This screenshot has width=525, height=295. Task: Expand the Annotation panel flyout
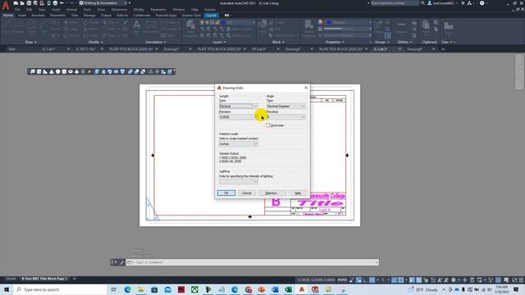tap(156, 42)
